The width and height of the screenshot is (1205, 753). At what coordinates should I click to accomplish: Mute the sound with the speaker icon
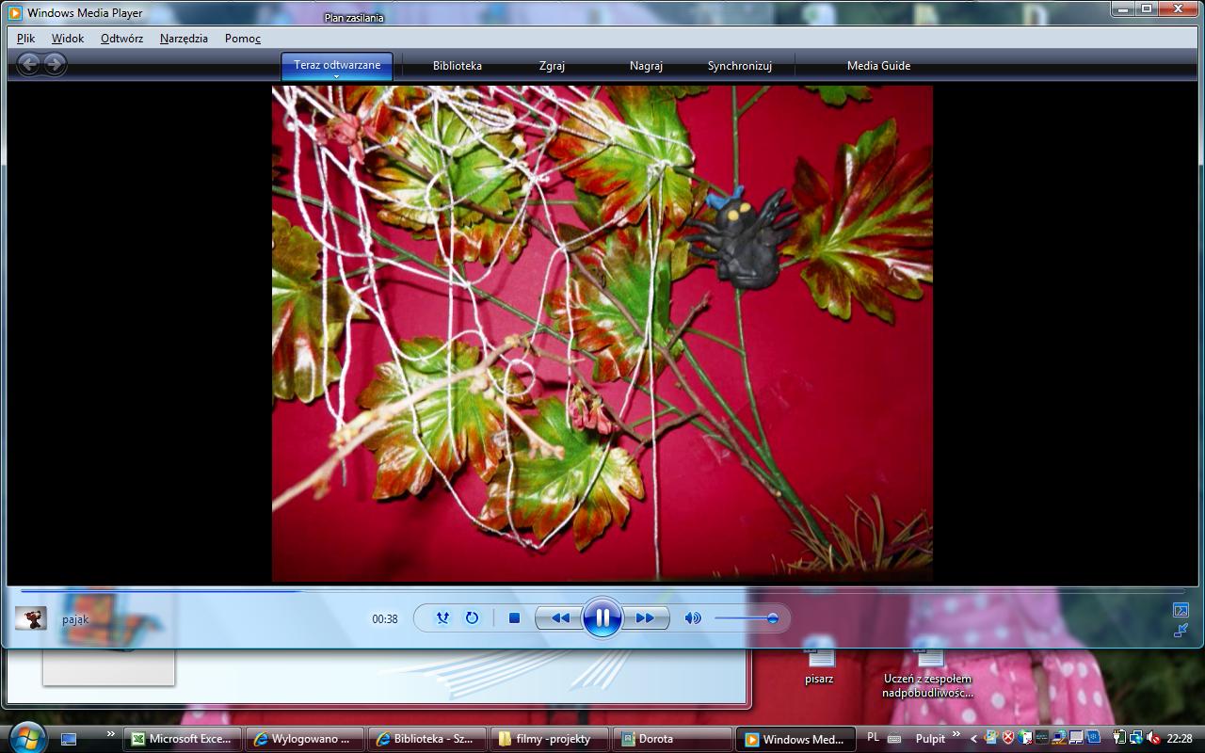point(693,618)
